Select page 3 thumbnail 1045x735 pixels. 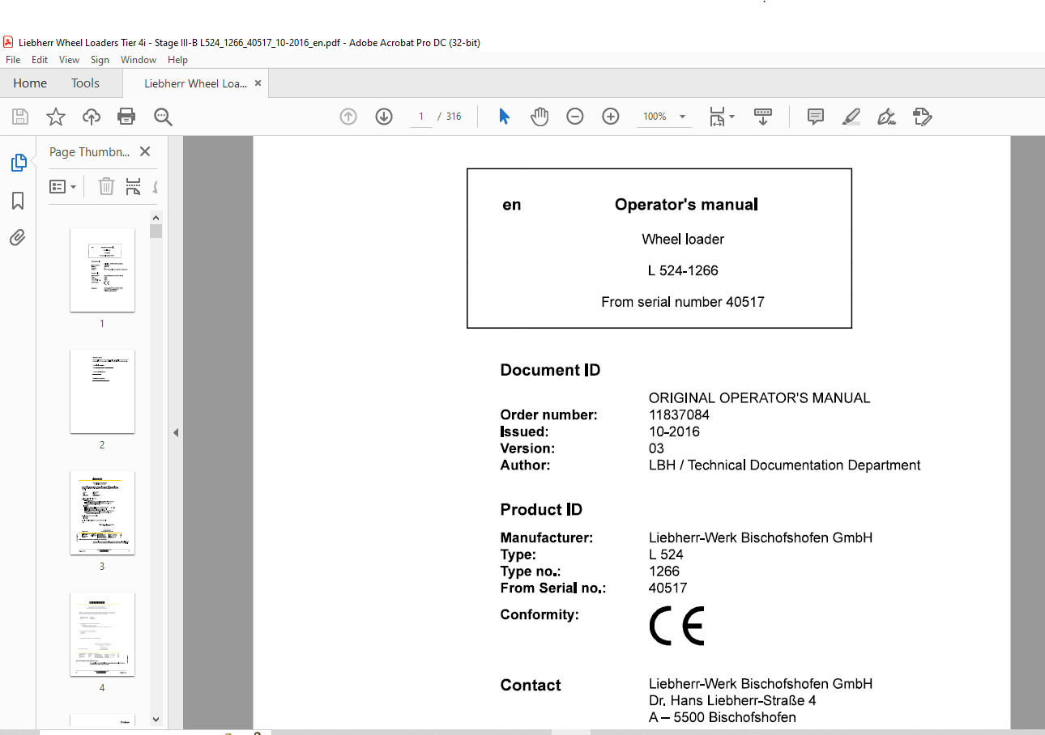tap(102, 513)
